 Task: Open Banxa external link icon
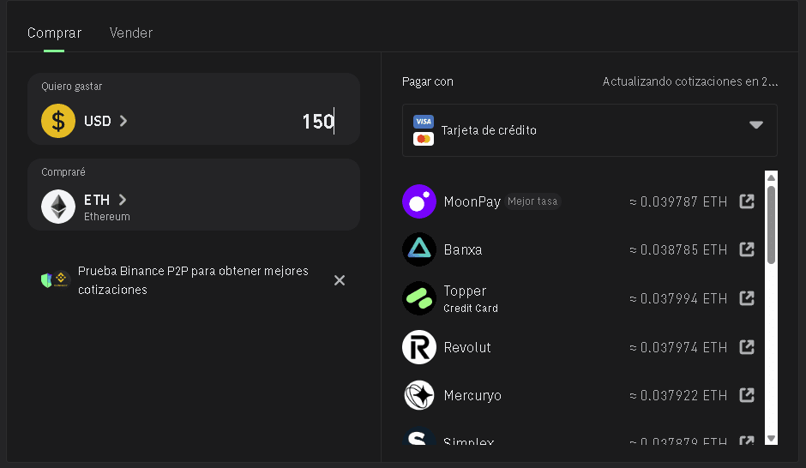(x=747, y=249)
